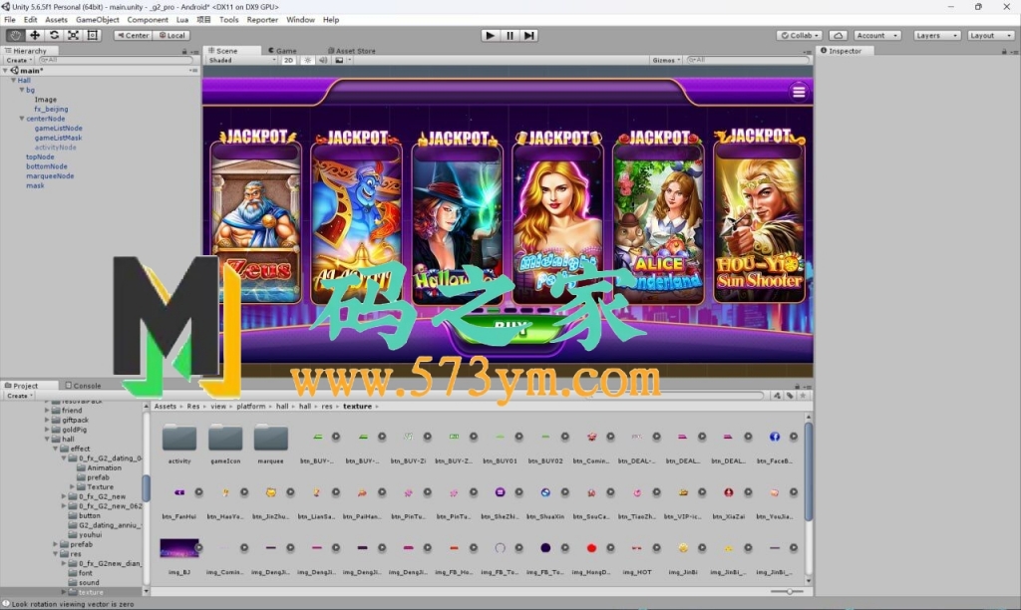Viewport: 1021px width, 610px height.
Task: Open the activity folder thumbnail
Action: pyautogui.click(x=179, y=437)
